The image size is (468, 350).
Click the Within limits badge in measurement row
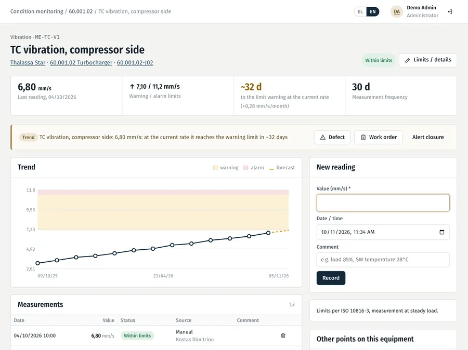pos(137,335)
